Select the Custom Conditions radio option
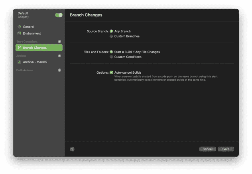The height and width of the screenshot is (174, 252). click(x=111, y=57)
